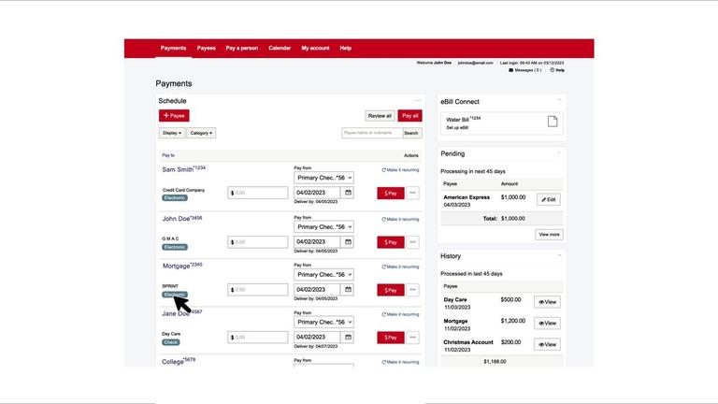
Task: Click the Help icon below login info
Action: point(553,70)
